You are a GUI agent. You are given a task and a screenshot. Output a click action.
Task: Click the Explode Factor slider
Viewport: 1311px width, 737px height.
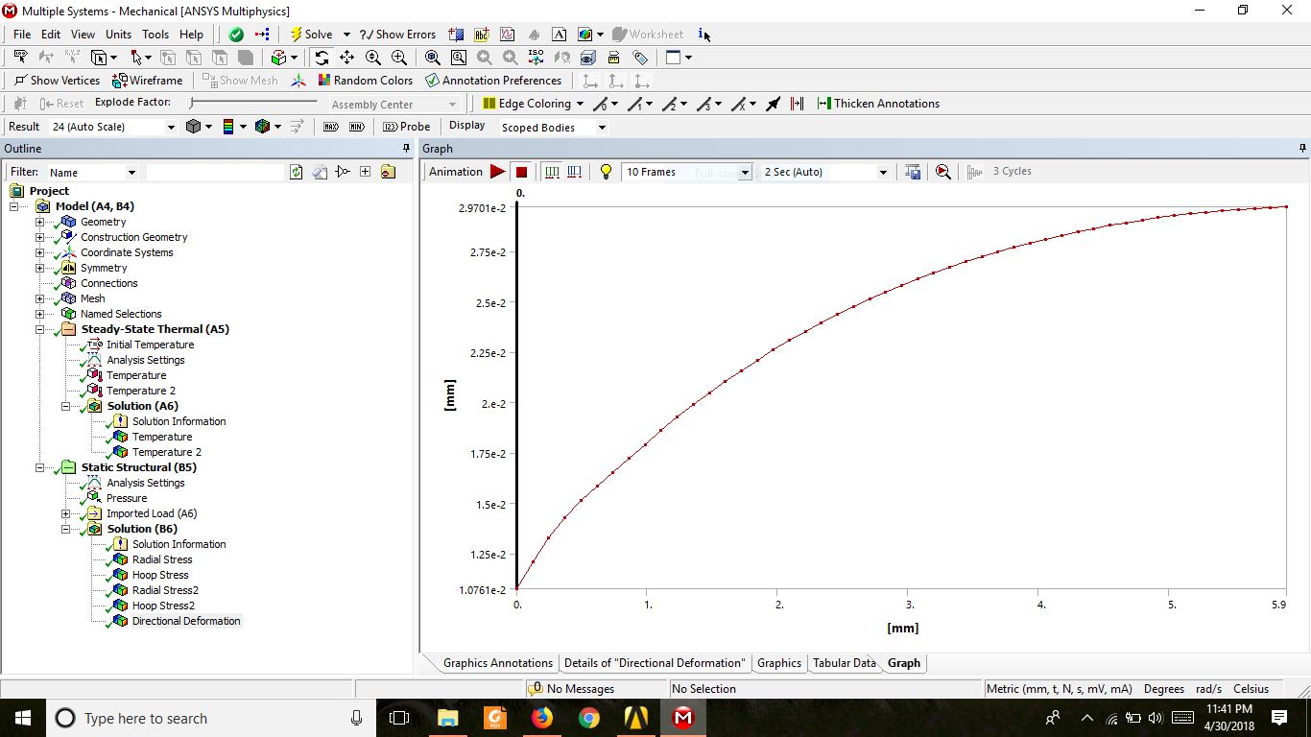point(253,103)
